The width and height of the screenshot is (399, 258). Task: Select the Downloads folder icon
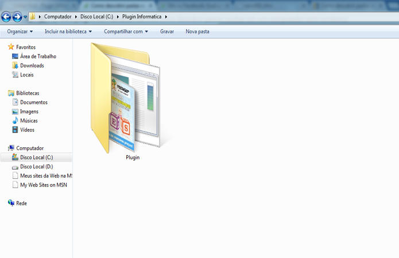pyautogui.click(x=15, y=65)
